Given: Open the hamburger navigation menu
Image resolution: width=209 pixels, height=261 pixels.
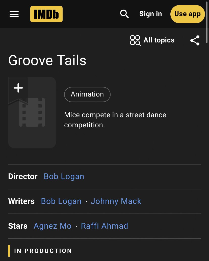Looking at the screenshot, I should (14, 14).
